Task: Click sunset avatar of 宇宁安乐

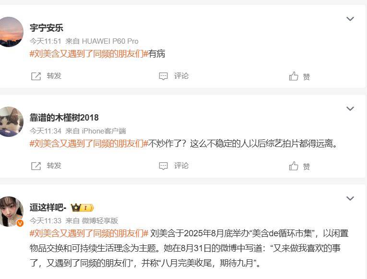Action: pos(10,32)
